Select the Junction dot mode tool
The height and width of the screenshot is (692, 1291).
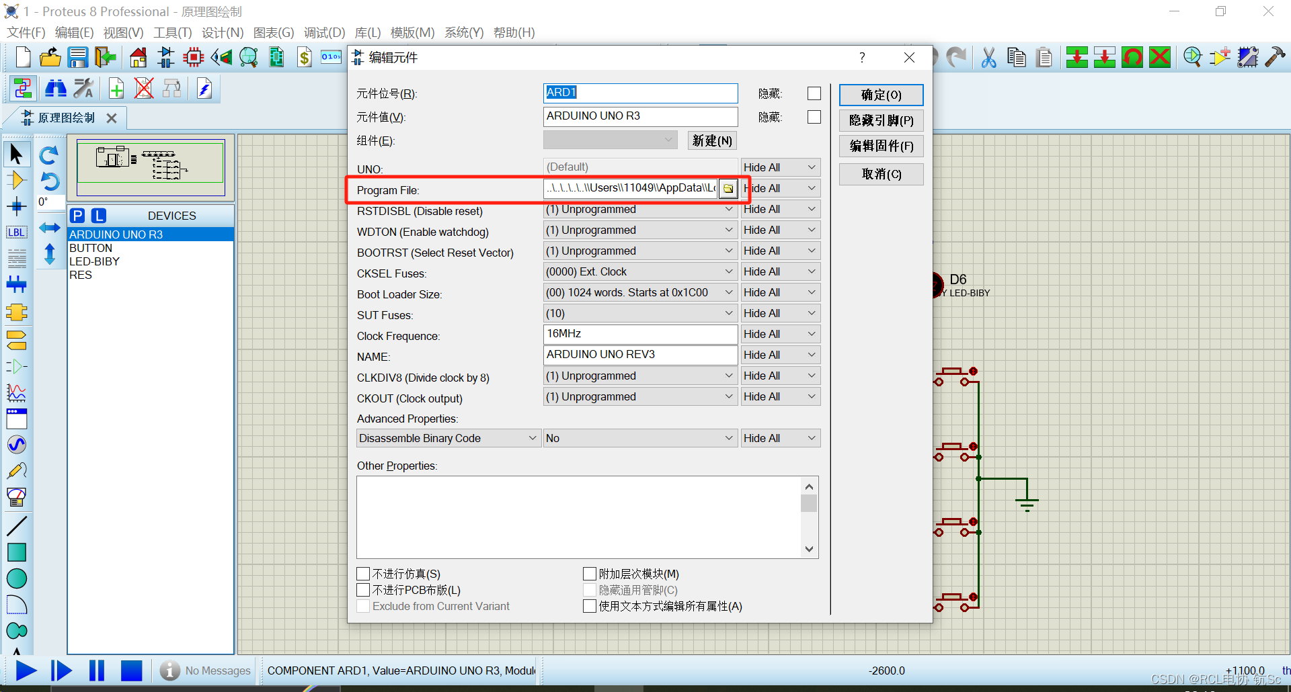17,206
